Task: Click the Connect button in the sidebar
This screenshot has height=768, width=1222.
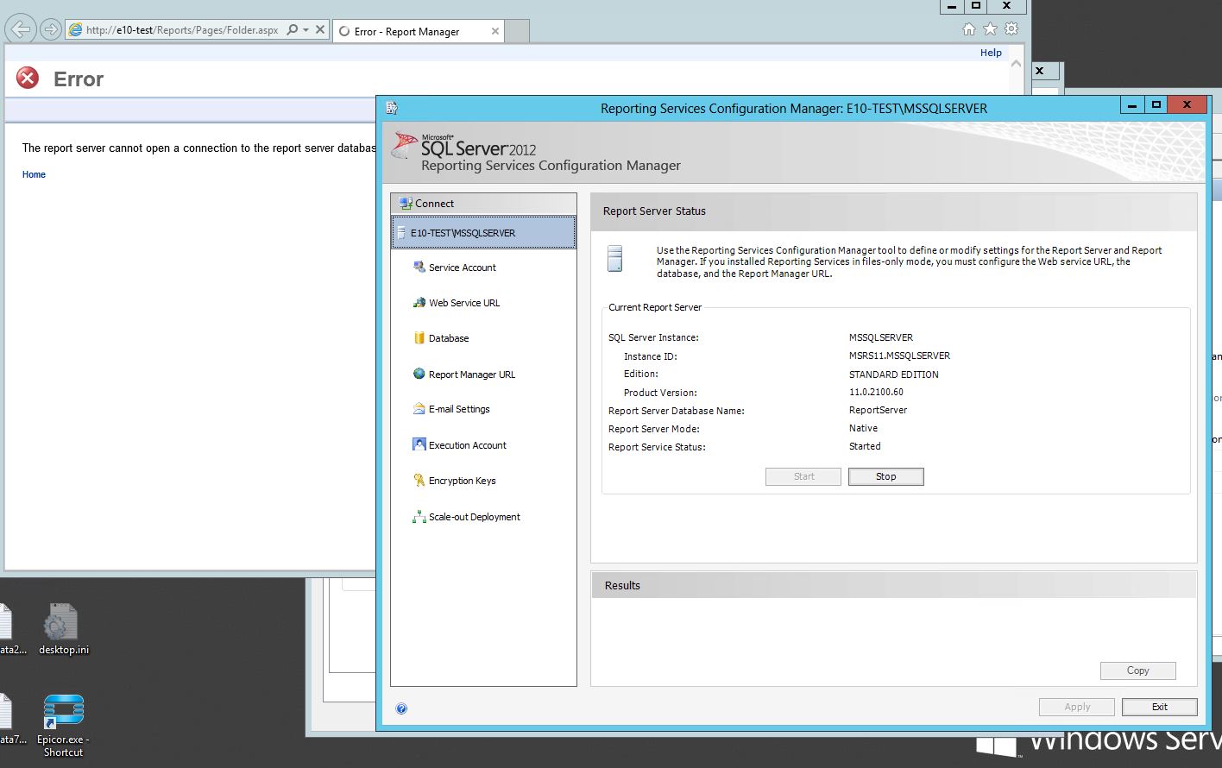Action: pos(483,204)
